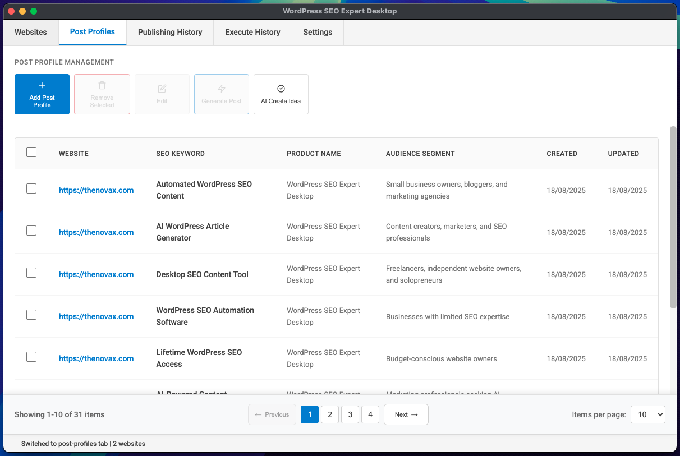Click the 'Lifetime WordPress SEO Access' keyword cell
The width and height of the screenshot is (680, 456).
click(x=199, y=358)
